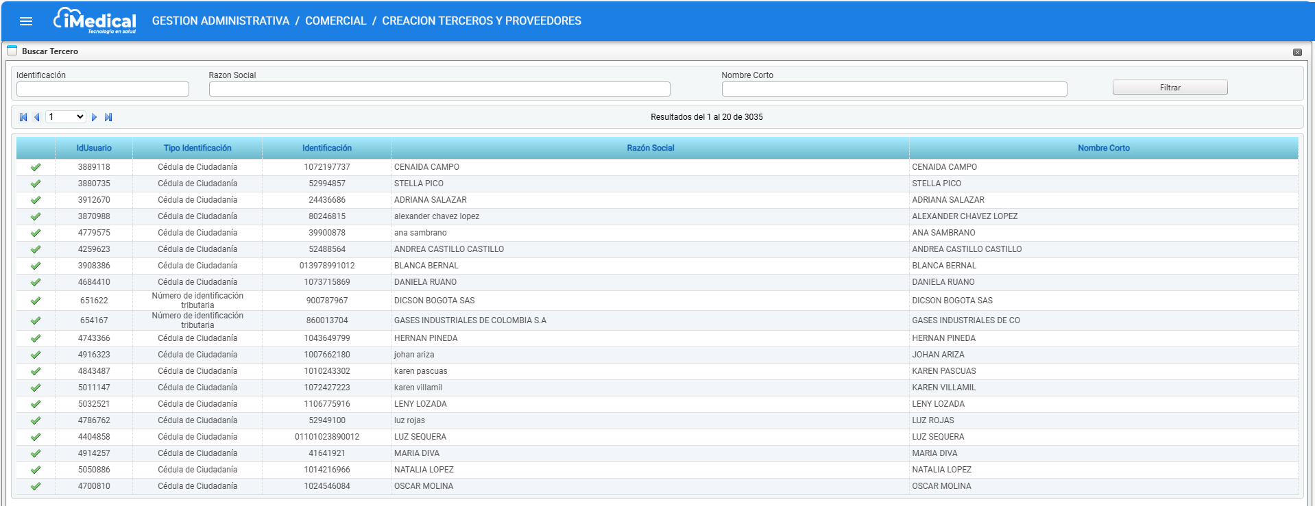Viewport: 1315px width, 506px height.
Task: Select DICSON BOGOTA SAS row checkmark
Action: 36,301
